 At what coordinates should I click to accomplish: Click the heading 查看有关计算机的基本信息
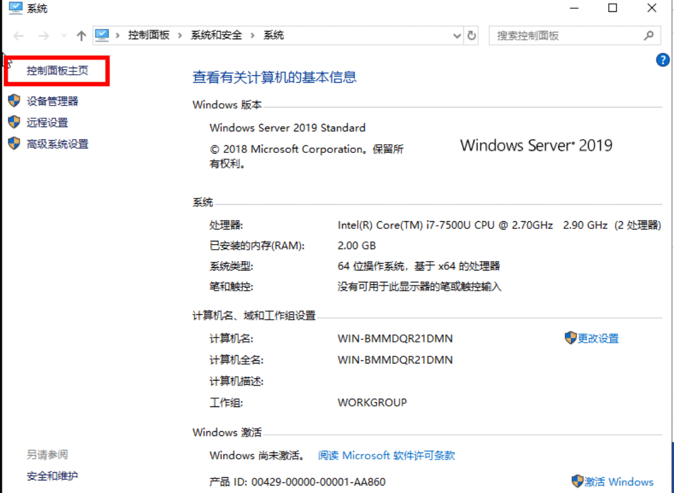274,77
